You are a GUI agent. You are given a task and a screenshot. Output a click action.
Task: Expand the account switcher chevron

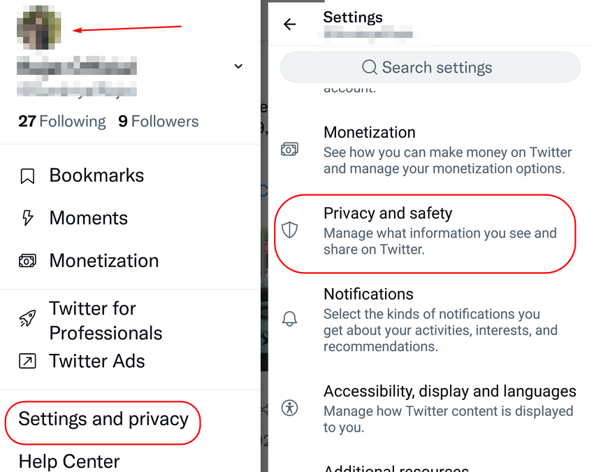pos(238,66)
